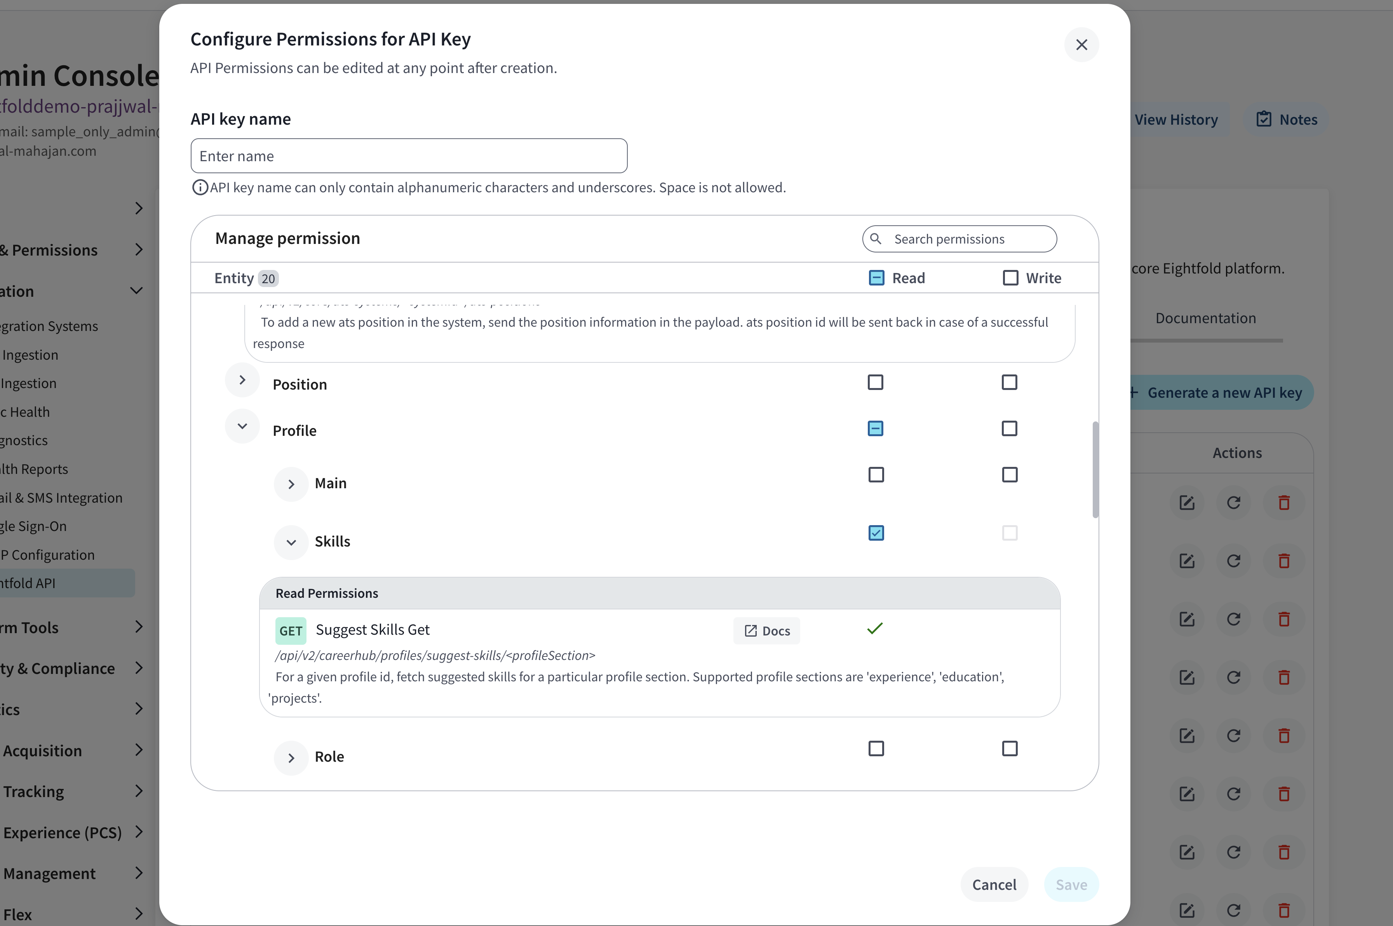Enable Write permission for Position
Screen dimensions: 1393x926
(x=1009, y=382)
